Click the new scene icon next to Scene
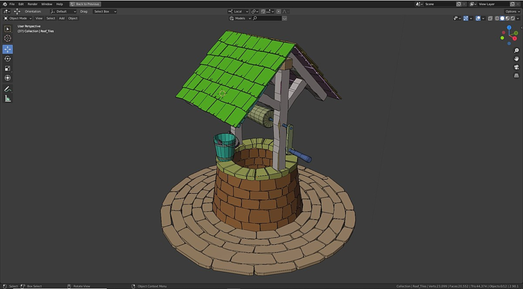This screenshot has height=289, width=523. click(x=459, y=4)
